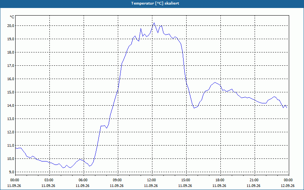The width and height of the screenshot is (304, 190).
Task: Click the "°C" unit label on the axis
Action: 12,17
